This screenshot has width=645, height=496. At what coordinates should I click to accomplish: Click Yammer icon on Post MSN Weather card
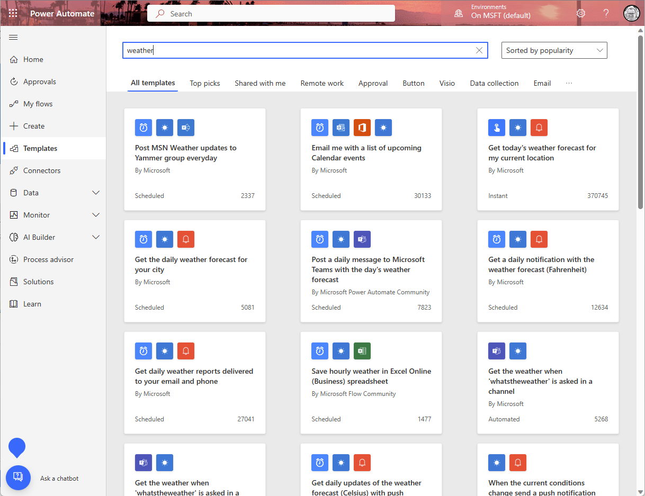[x=186, y=128]
